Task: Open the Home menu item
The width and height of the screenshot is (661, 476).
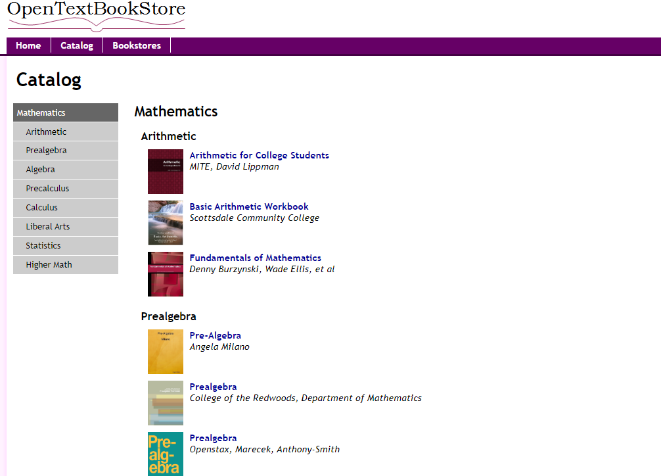Action: [x=28, y=45]
